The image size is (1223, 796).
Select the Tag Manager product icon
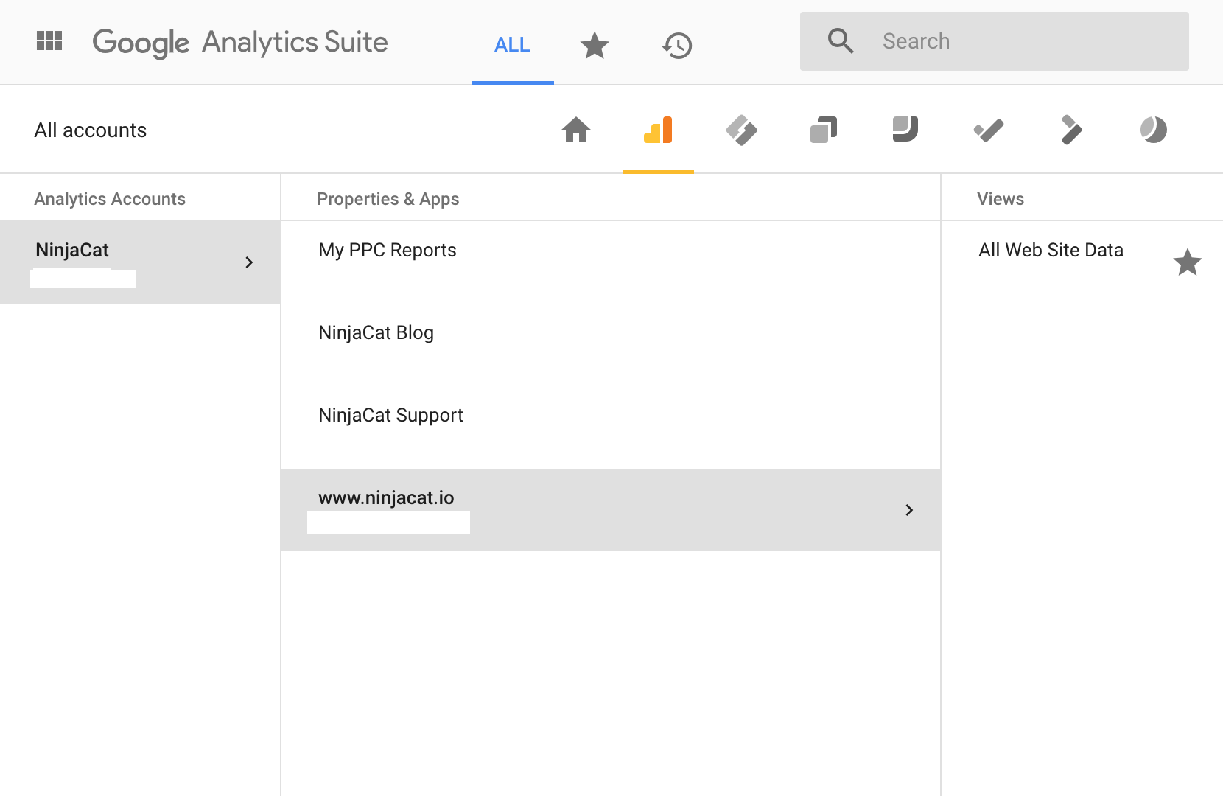[x=741, y=130]
